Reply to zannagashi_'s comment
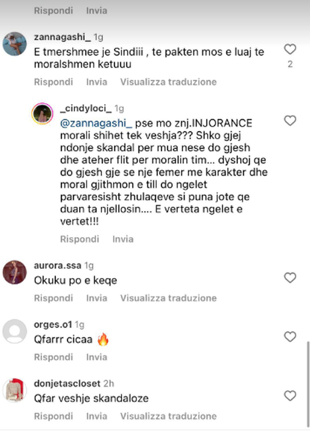The height and width of the screenshot is (433, 310). click(x=53, y=82)
